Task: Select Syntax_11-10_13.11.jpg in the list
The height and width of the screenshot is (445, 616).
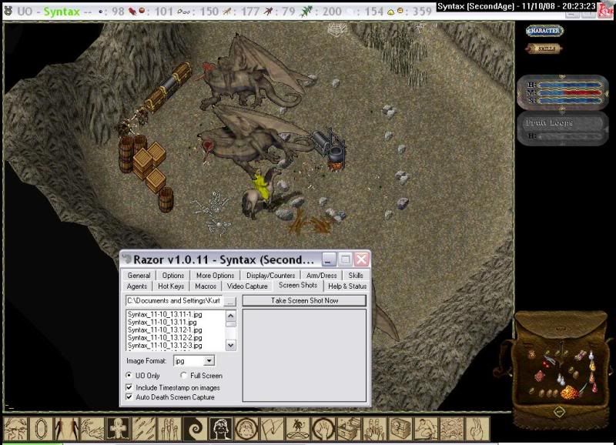Action: [162, 322]
